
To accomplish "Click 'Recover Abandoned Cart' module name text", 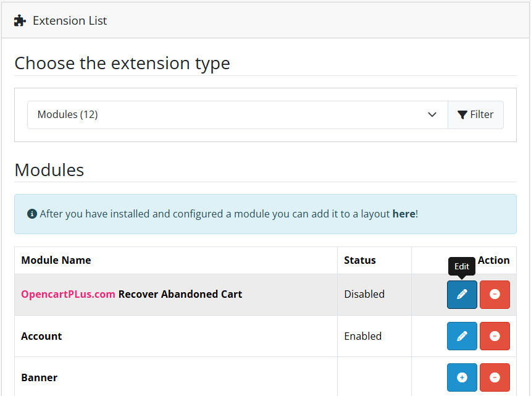I will (180, 294).
